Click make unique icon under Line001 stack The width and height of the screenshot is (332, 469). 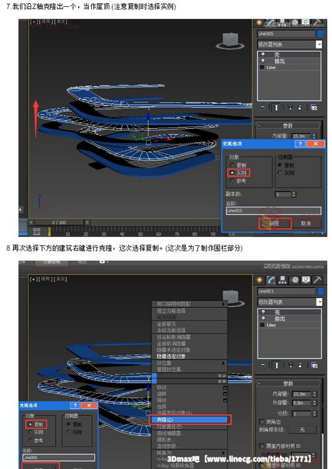290,365
